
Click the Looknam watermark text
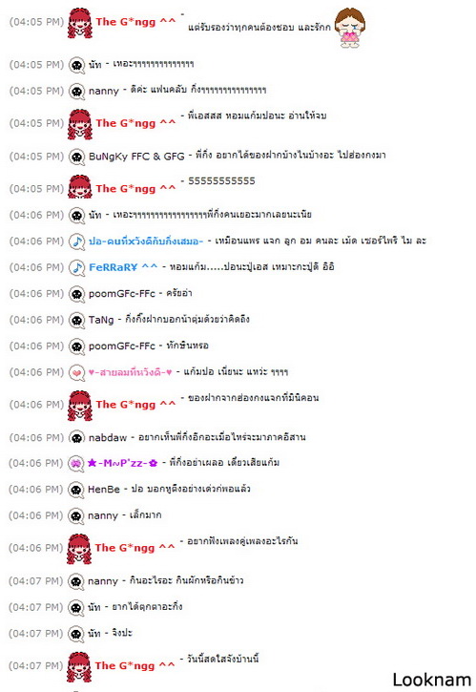click(x=431, y=681)
